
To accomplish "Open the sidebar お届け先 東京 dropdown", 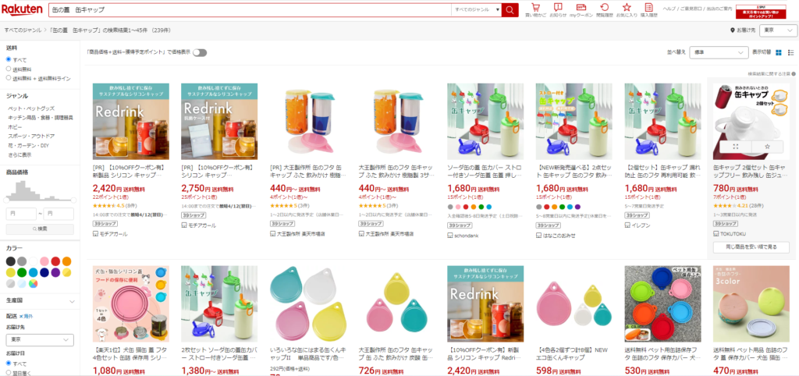I will pyautogui.click(x=40, y=340).
